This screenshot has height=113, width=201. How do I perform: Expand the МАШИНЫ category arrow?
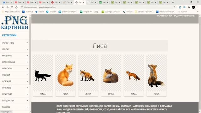pyautogui.click(x=27, y=56)
